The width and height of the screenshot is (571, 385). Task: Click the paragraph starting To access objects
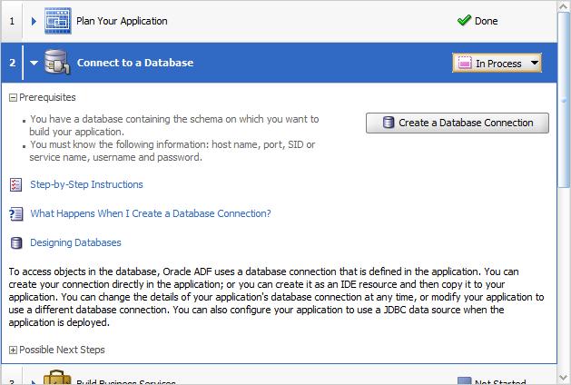click(276, 297)
